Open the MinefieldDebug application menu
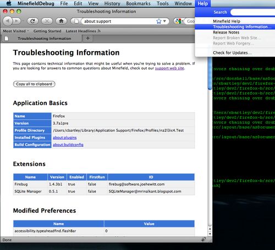The image size is (275, 250). (36, 3)
